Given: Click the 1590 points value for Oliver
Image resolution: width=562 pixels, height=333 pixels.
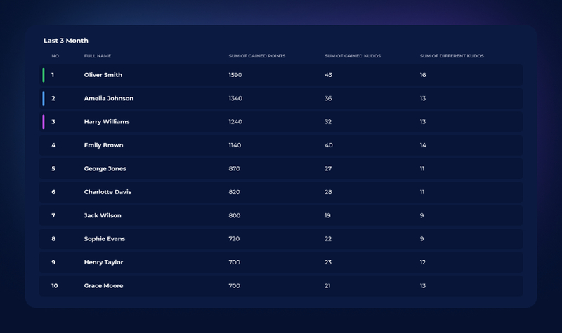Looking at the screenshot, I should coord(235,75).
